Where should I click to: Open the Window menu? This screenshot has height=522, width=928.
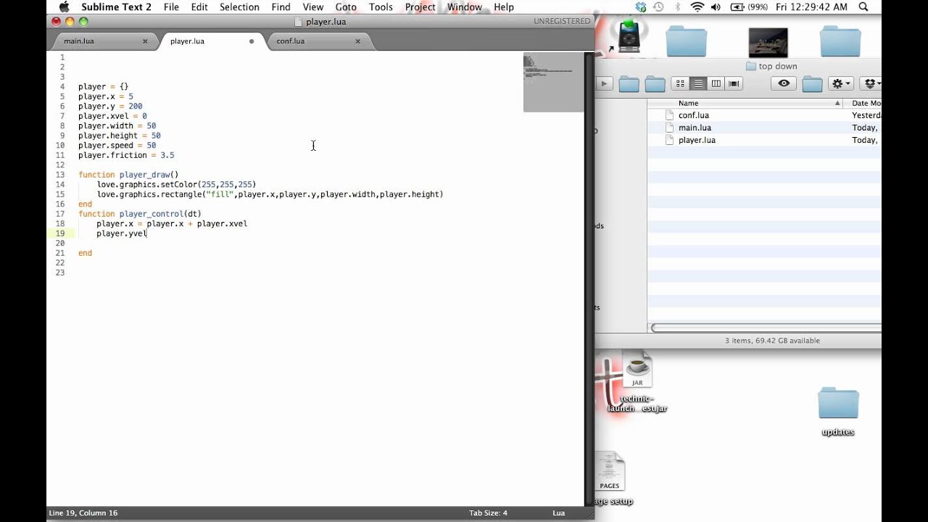(465, 7)
